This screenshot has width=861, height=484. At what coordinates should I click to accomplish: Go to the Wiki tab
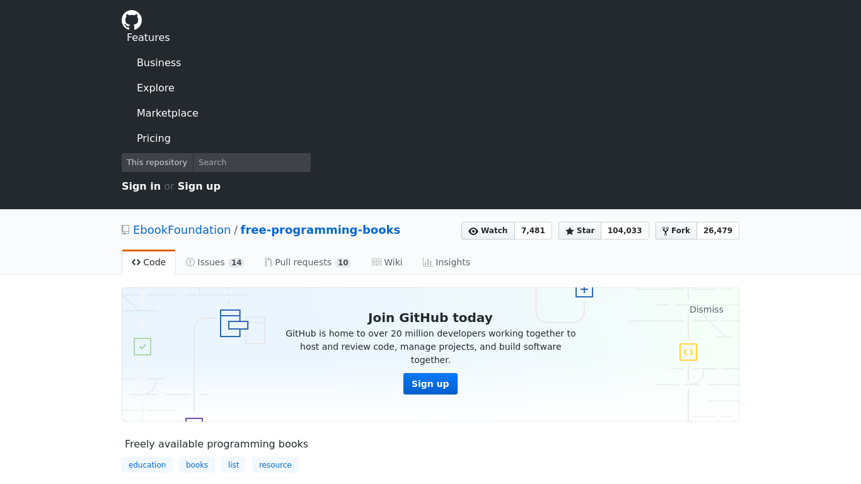click(x=387, y=262)
